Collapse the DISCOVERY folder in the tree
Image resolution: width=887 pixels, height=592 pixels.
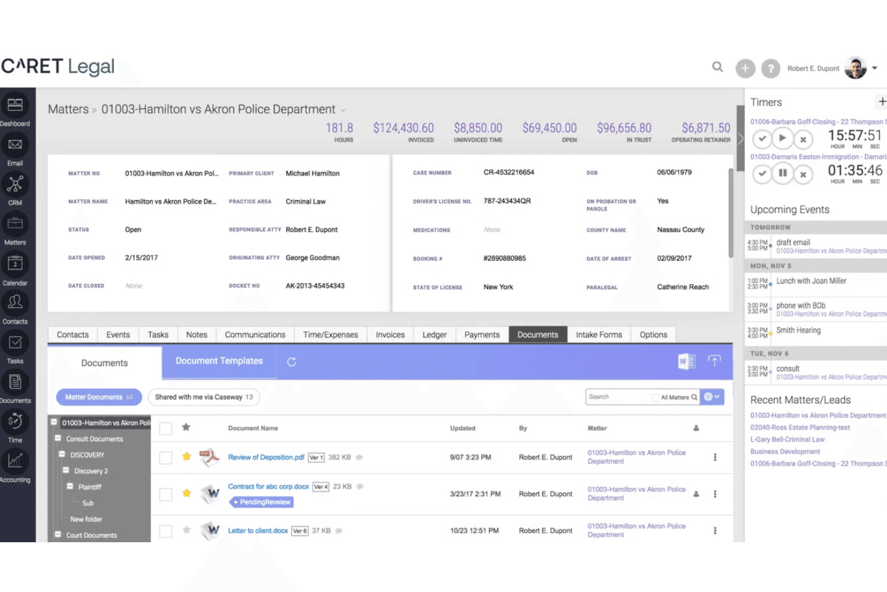tap(62, 454)
